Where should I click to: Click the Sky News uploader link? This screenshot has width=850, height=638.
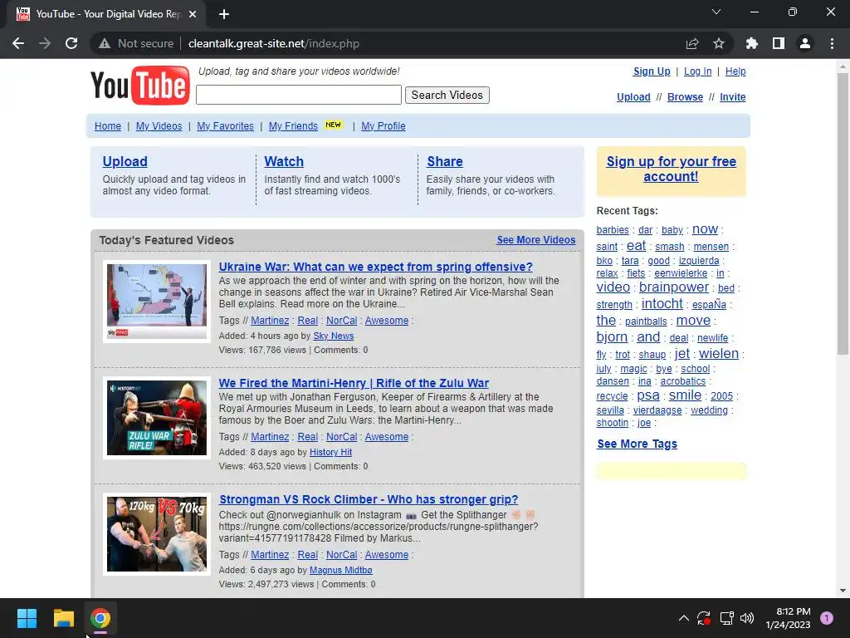(334, 336)
